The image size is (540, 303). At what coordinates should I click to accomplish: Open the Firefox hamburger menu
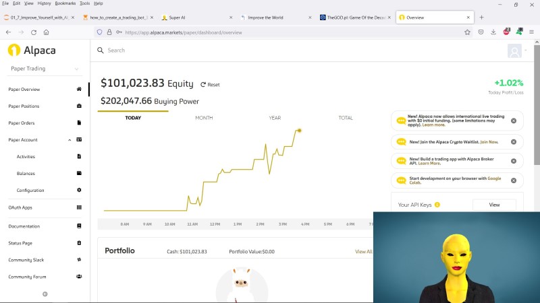point(531,32)
